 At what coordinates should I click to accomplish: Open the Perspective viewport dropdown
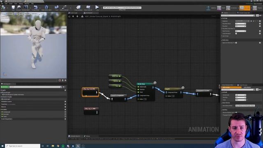[8, 14]
